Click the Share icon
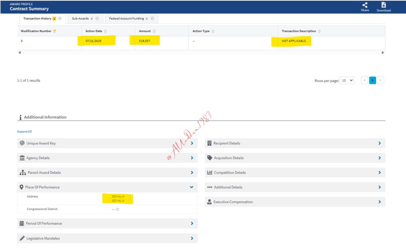 point(365,5)
